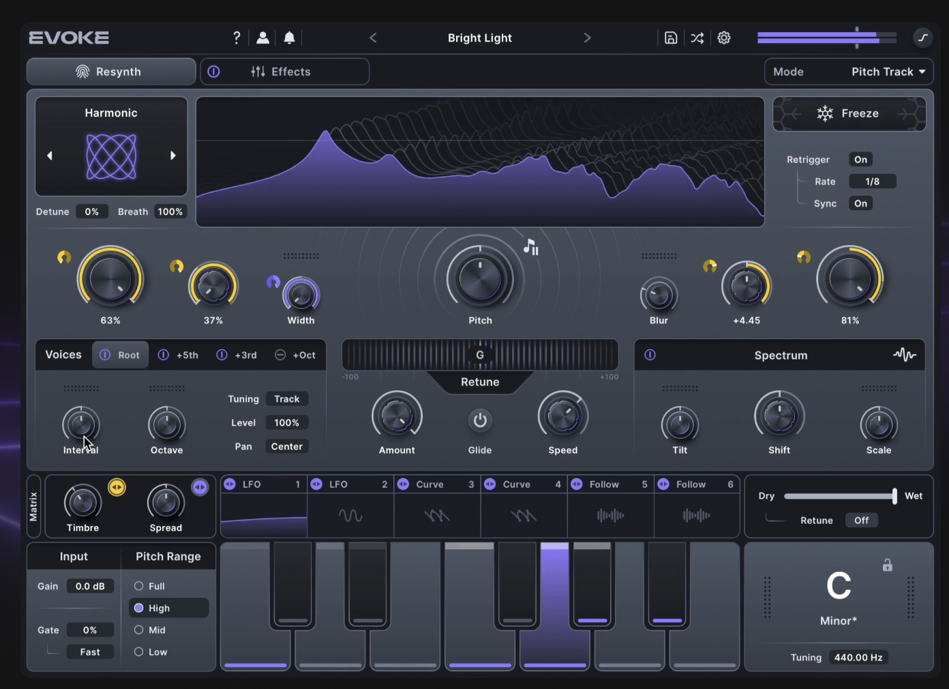Click the Input Gain 0.0 dB field
Viewport: 949px width, 689px height.
(90, 586)
